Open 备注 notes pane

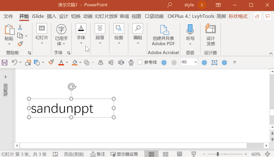(97, 154)
